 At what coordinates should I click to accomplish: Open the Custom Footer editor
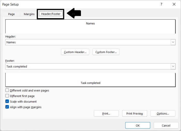[106, 52]
